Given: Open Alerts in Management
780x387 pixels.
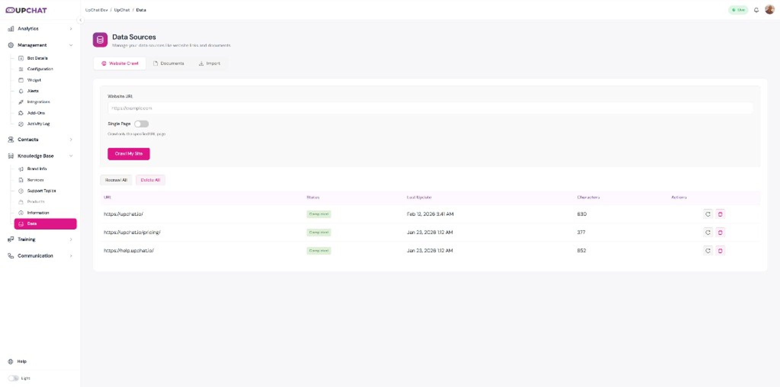Looking at the screenshot, I should pyautogui.click(x=33, y=91).
